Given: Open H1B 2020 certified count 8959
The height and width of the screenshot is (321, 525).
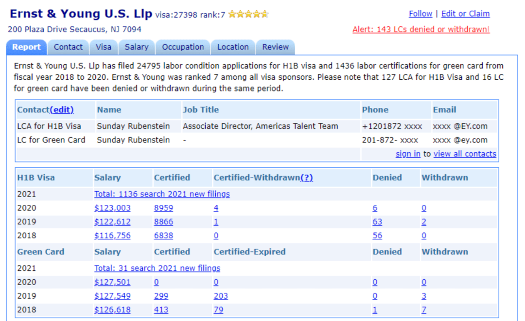Looking at the screenshot, I should pyautogui.click(x=163, y=208).
